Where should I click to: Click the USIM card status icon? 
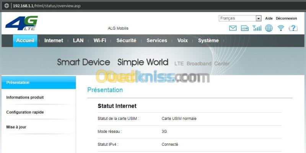[245, 28]
